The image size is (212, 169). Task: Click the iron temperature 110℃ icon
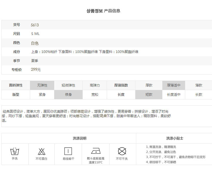[96, 151]
